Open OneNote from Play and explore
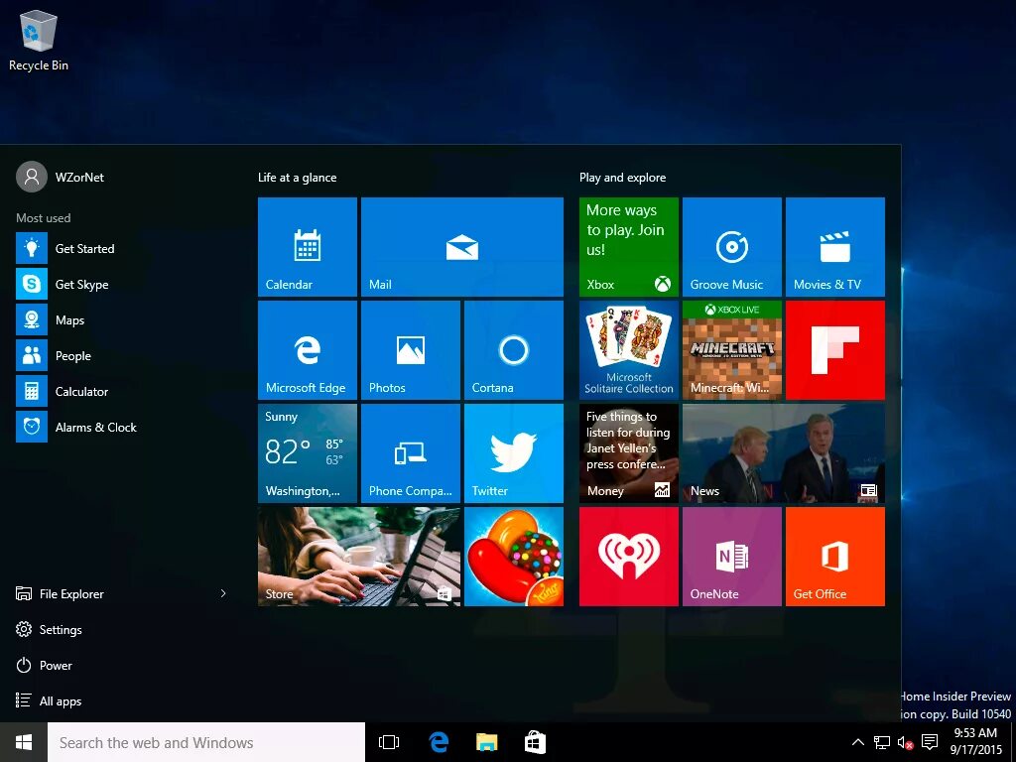This screenshot has height=762, width=1016. pos(731,556)
